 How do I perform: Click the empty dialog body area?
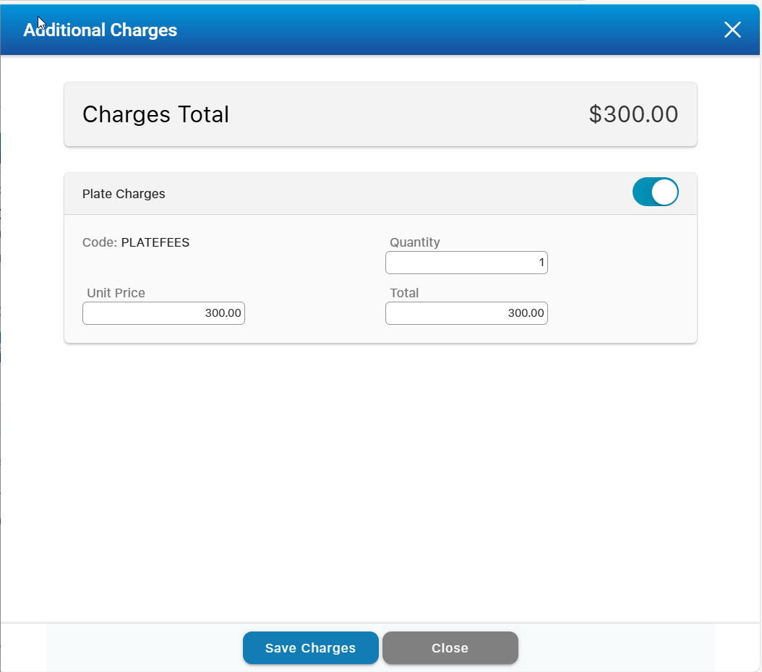[x=380, y=477]
